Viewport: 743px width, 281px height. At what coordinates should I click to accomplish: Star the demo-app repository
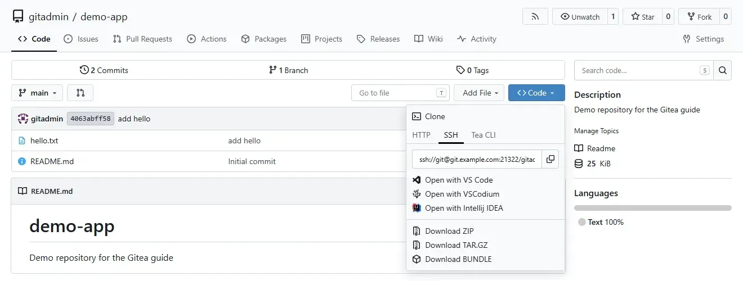[642, 16]
